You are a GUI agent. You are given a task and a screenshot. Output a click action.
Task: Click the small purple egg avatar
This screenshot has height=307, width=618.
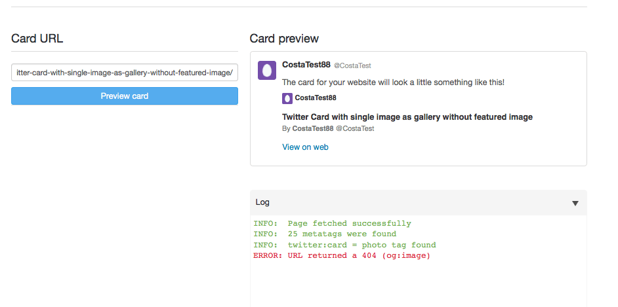click(x=287, y=98)
